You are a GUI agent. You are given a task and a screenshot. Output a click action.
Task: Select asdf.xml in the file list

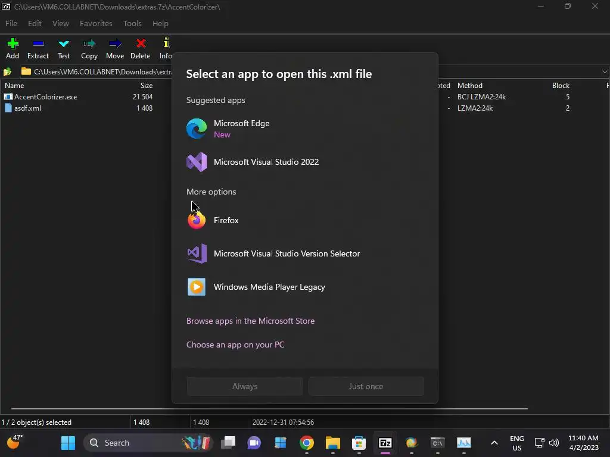tap(27, 108)
